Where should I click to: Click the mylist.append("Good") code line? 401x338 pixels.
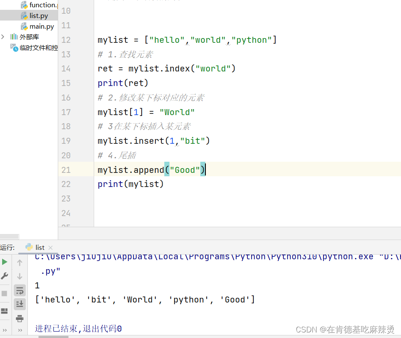pos(151,170)
